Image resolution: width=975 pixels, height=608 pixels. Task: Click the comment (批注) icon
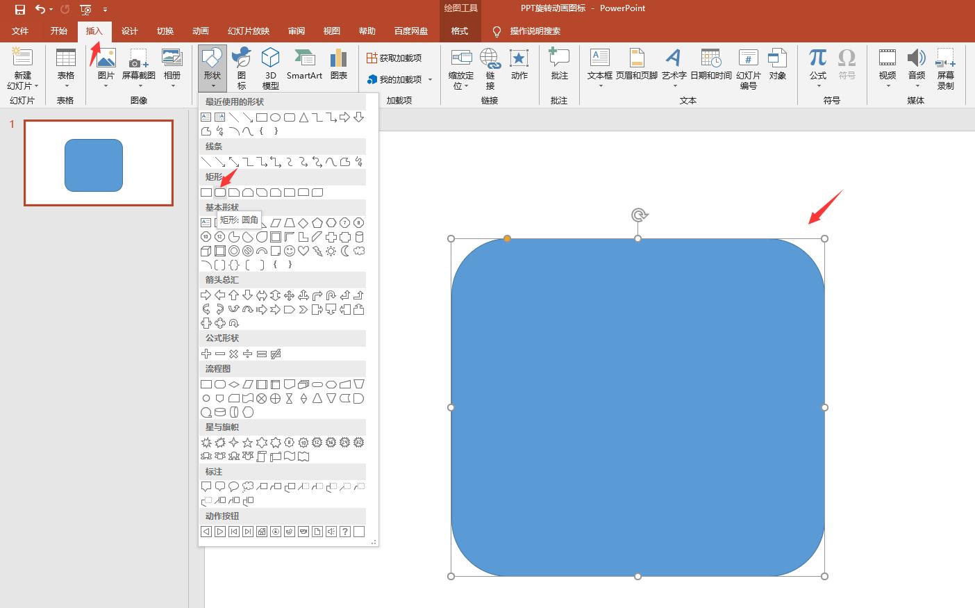point(559,65)
